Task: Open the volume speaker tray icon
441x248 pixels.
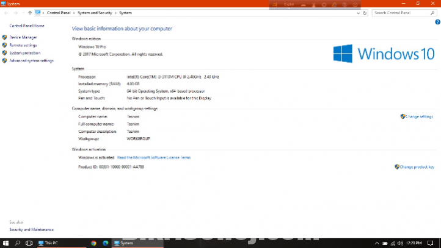Action: point(400,243)
